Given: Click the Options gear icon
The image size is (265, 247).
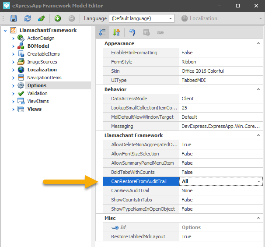Looking at the screenshot, I should [21, 85].
